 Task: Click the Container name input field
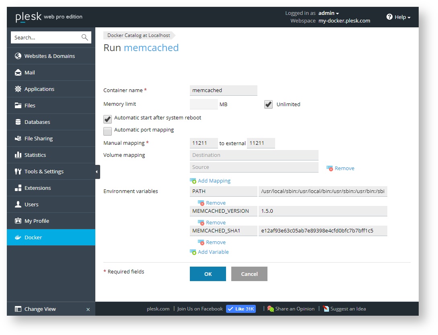[x=223, y=90]
